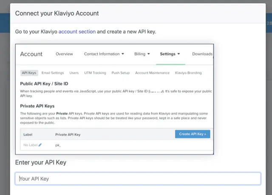Viewport: 272px width, 195px height.
Task: Open the account section link
Action: (77, 31)
